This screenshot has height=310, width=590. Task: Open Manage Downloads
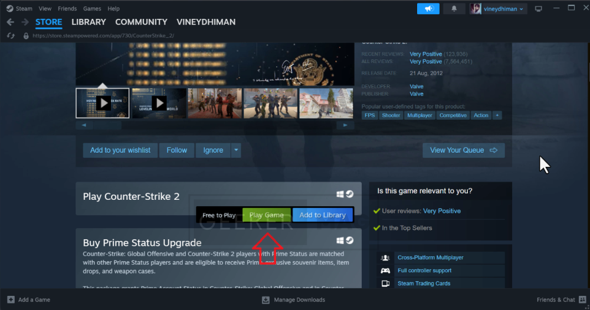click(293, 300)
